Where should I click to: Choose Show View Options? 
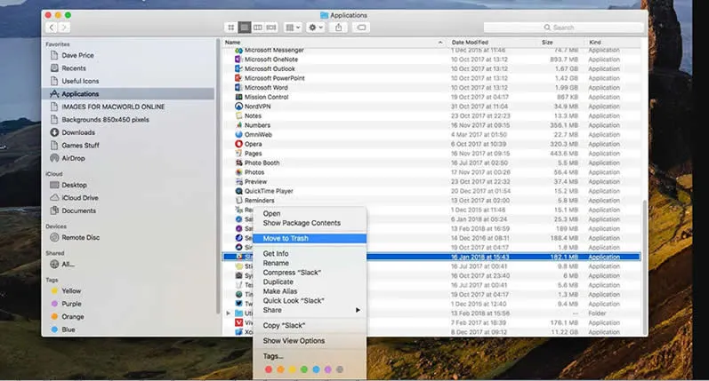click(x=310, y=341)
